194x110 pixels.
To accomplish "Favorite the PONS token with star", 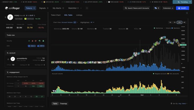I will click(6, 17).
